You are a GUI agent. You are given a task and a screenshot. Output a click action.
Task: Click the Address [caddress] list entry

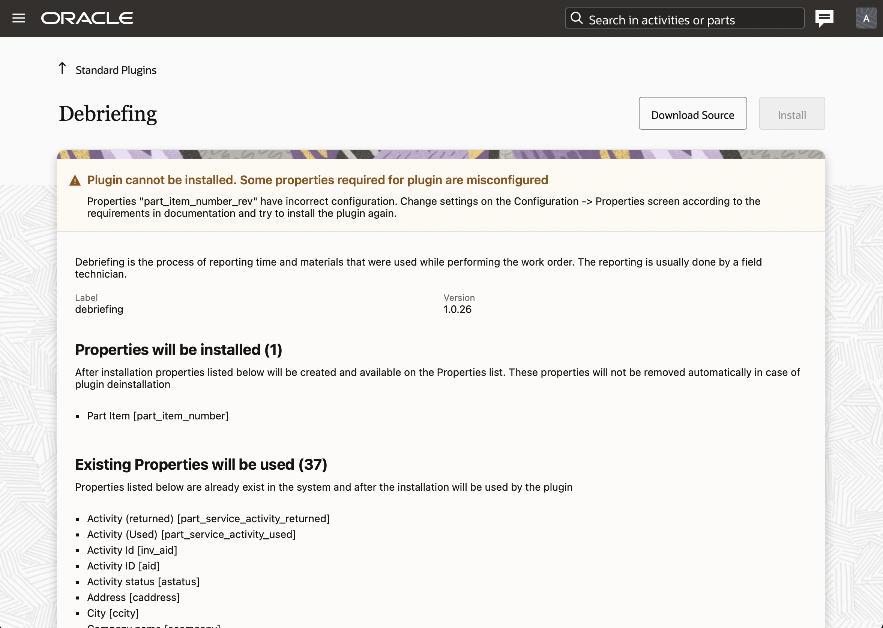(133, 598)
